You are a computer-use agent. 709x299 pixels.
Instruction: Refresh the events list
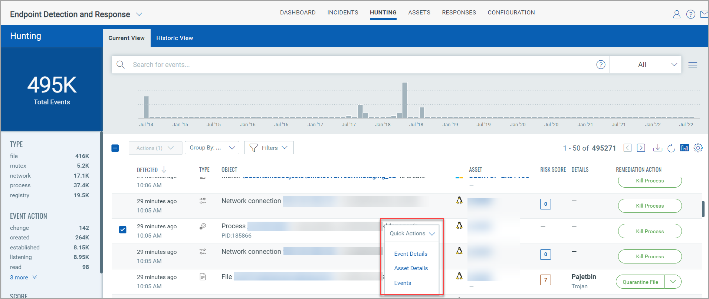click(671, 148)
